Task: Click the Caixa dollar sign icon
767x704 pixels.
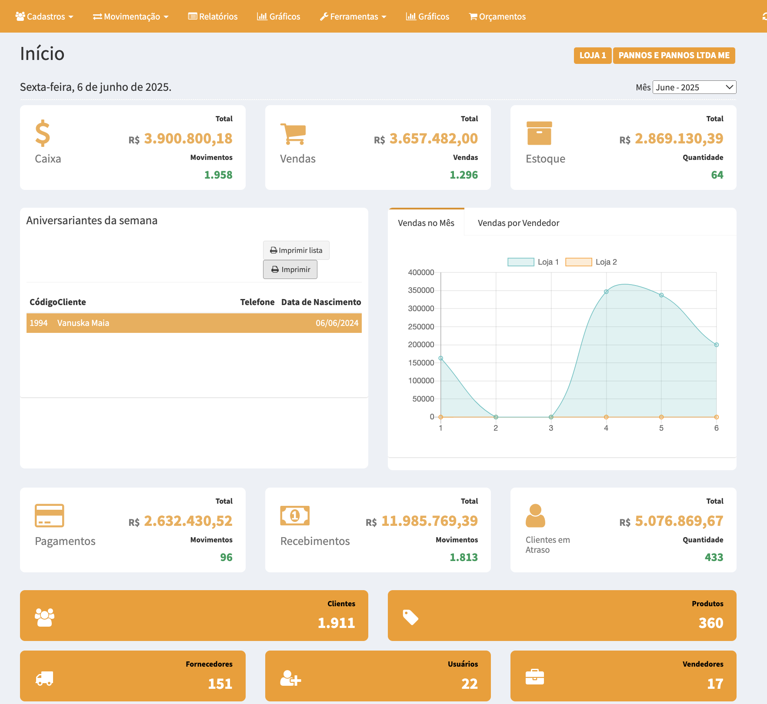Action: [43, 133]
